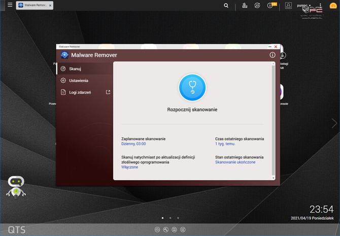340x236 pixels.
Task: Open Ustawienia in the sidebar
Action: 85,81
